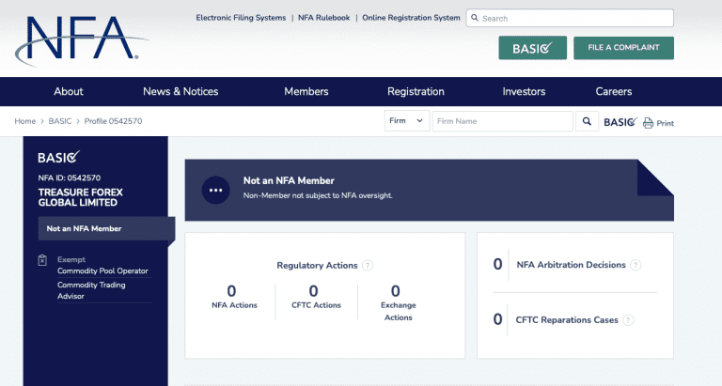The width and height of the screenshot is (722, 386).
Task: Click the green BASIC button
Action: [533, 48]
